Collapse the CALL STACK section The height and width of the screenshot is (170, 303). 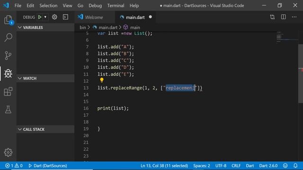(45, 129)
